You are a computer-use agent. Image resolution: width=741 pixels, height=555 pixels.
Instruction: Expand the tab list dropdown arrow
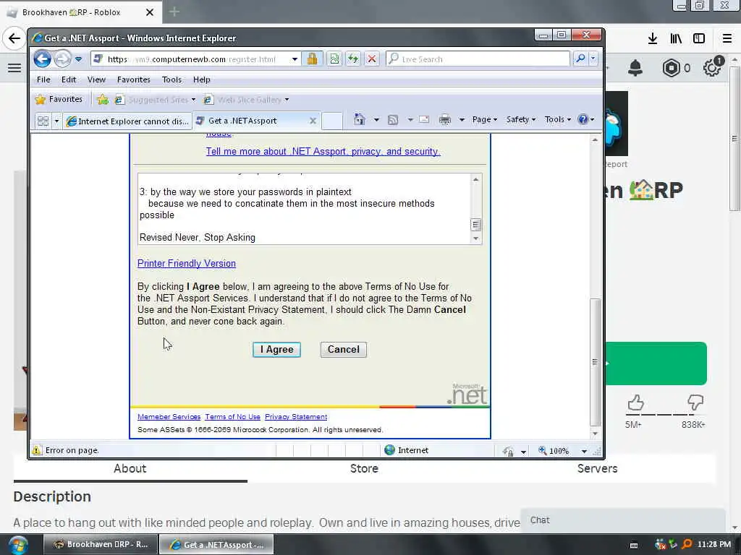[56, 121]
